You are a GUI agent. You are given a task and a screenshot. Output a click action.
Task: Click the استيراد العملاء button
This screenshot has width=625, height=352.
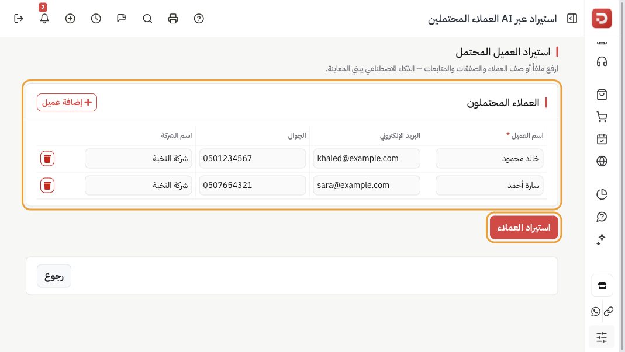[x=524, y=227]
